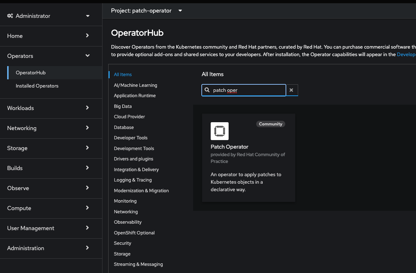Expand the User Management section

(x=87, y=228)
